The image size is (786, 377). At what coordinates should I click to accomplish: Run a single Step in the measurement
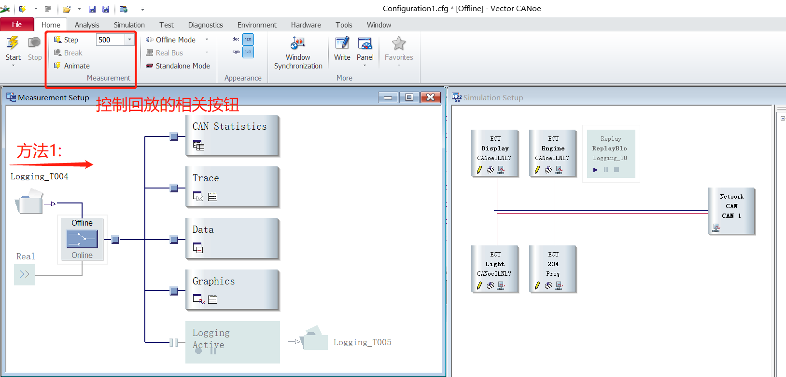pyautogui.click(x=66, y=40)
